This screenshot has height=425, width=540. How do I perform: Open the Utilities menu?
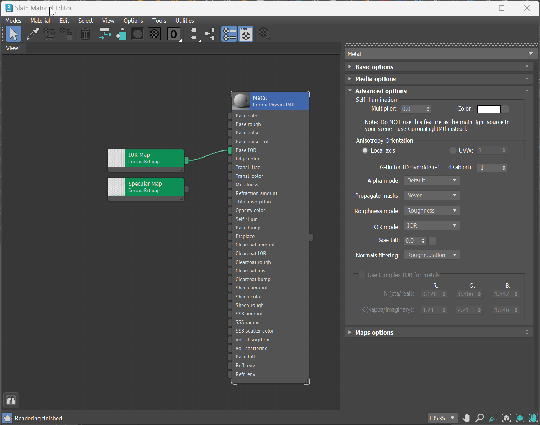[184, 21]
